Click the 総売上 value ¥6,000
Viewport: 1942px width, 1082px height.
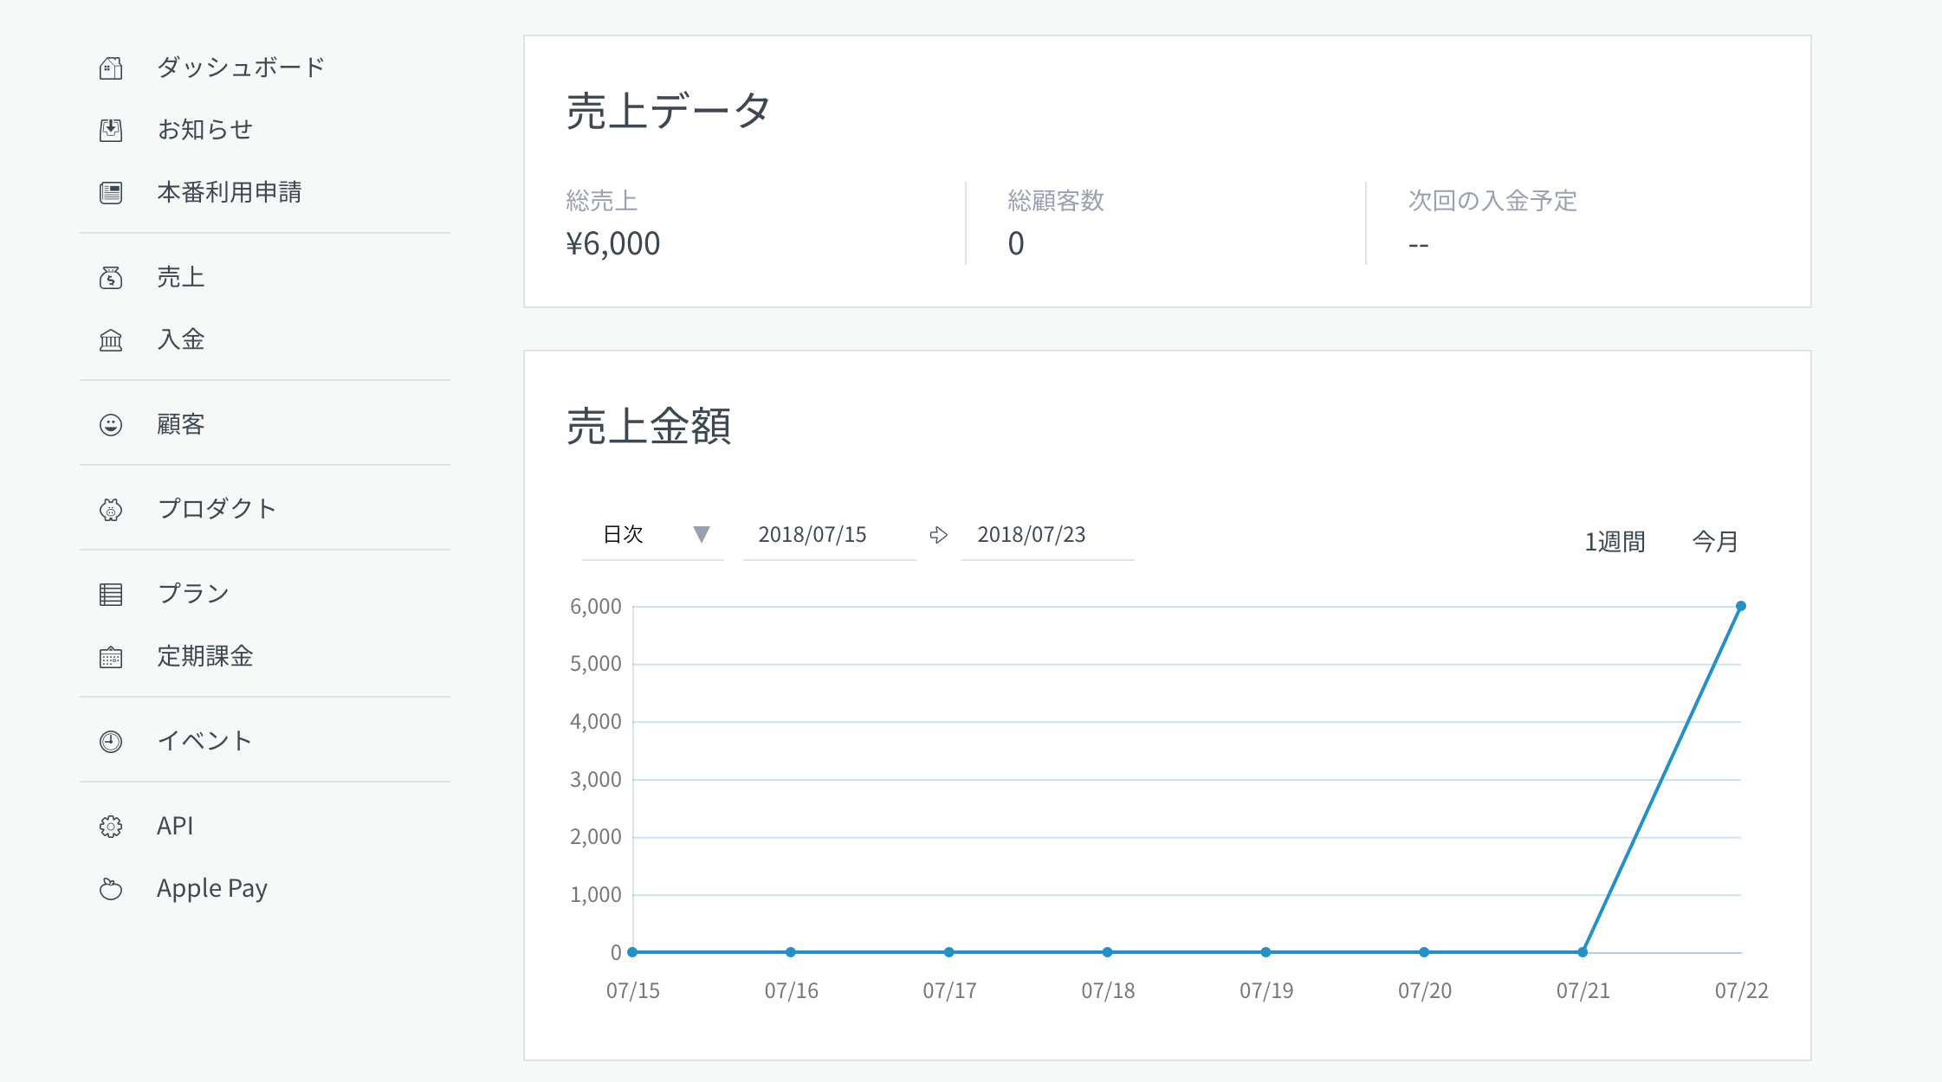tap(613, 244)
